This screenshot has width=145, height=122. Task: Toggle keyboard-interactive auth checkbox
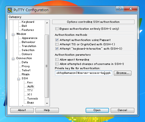coord(57,48)
